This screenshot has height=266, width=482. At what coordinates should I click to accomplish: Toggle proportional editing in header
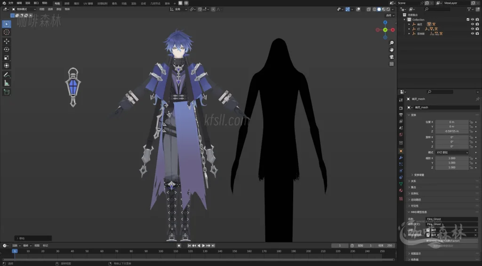click(213, 9)
